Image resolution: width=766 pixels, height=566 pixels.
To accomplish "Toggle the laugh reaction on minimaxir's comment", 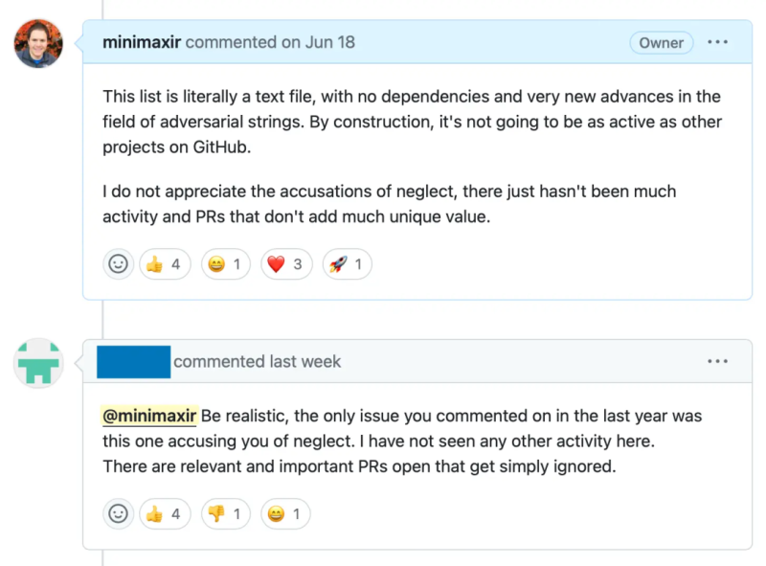I will [x=226, y=264].
